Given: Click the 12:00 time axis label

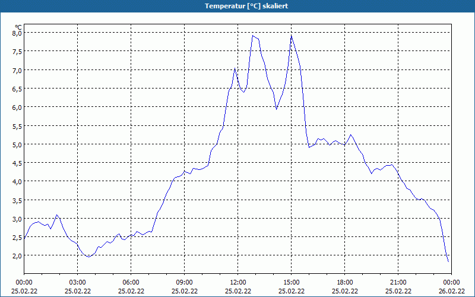Looking at the screenshot, I should click(x=238, y=283).
